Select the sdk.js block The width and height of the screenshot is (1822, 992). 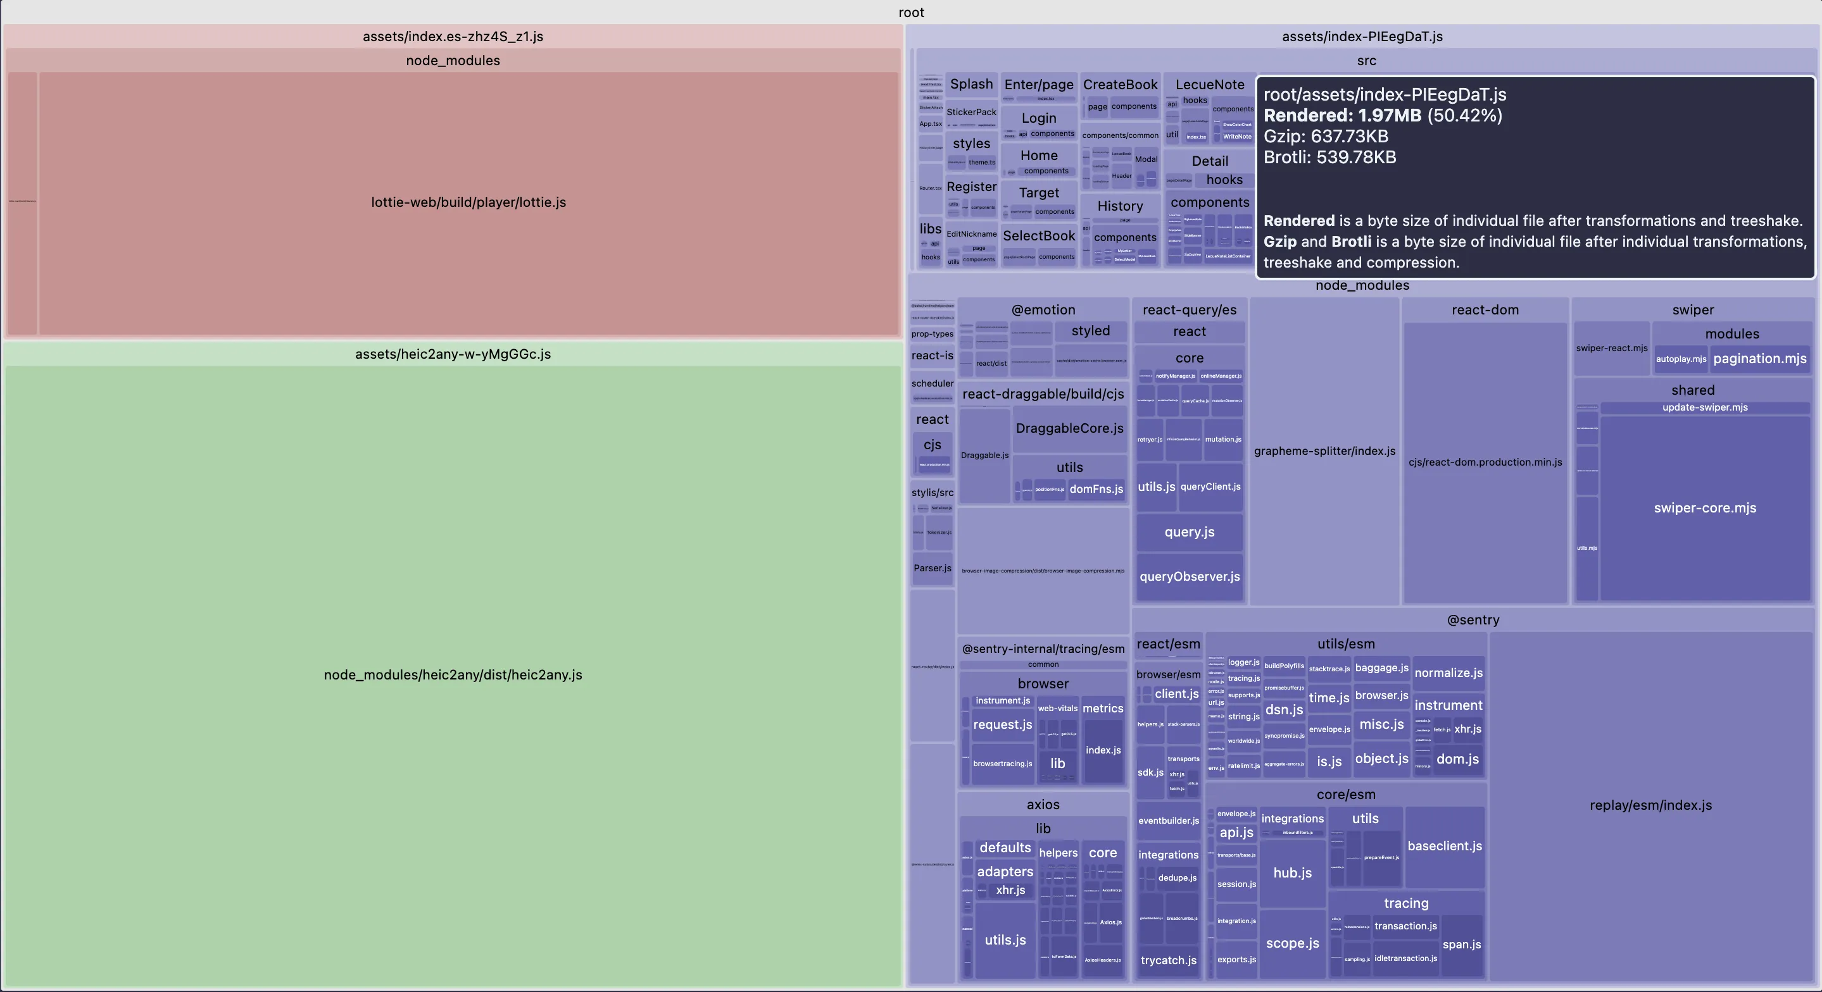1150,773
